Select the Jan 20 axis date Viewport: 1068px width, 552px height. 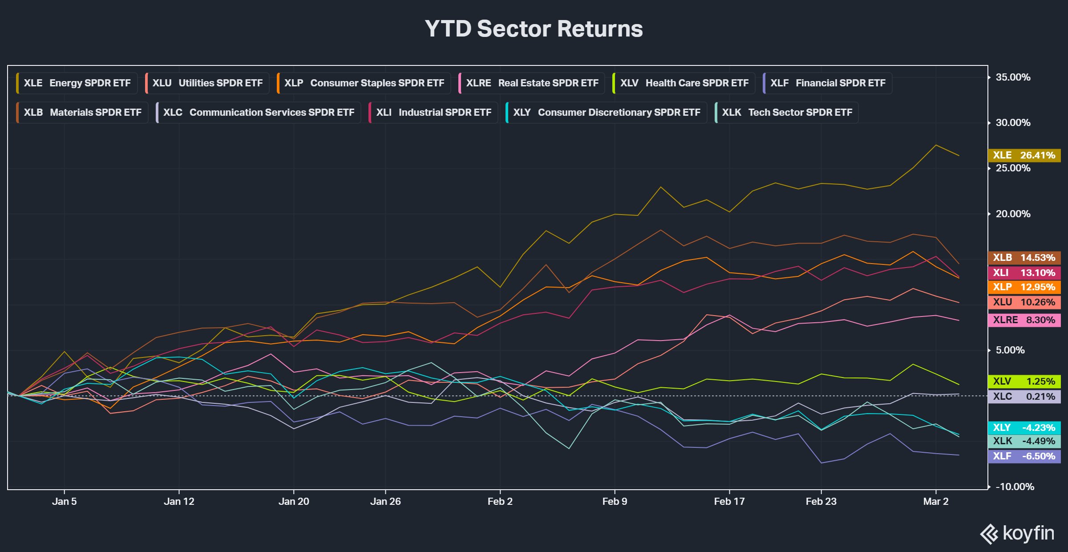(294, 502)
